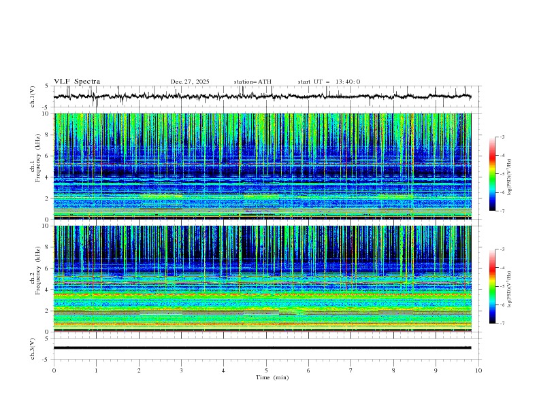Click the ch.2 spectrogram color scale bar

[x=492, y=286]
